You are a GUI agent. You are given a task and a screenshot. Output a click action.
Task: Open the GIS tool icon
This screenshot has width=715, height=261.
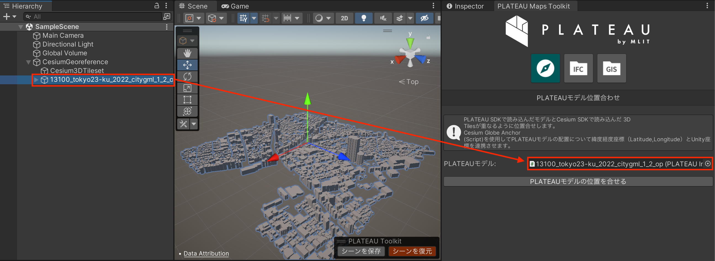tap(611, 68)
